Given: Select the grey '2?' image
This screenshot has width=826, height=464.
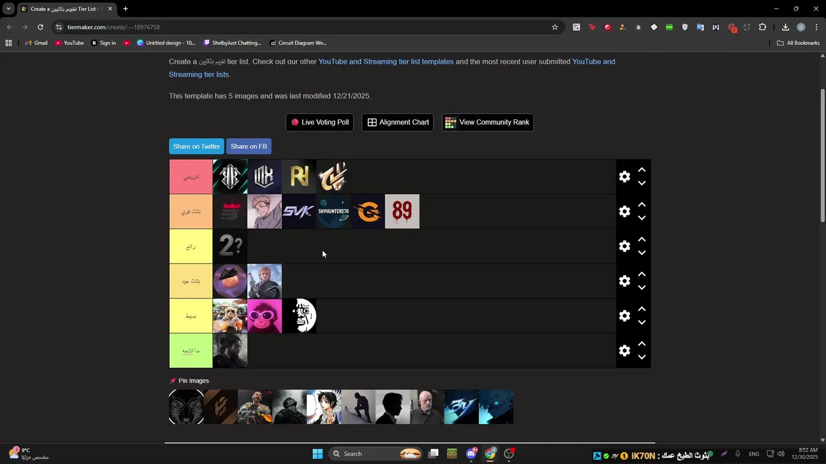Looking at the screenshot, I should [x=230, y=246].
